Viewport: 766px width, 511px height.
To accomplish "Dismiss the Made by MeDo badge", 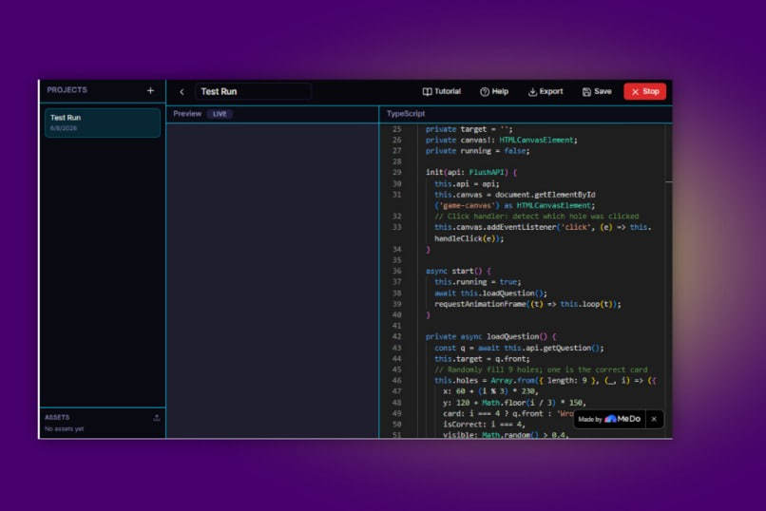I will (654, 419).
